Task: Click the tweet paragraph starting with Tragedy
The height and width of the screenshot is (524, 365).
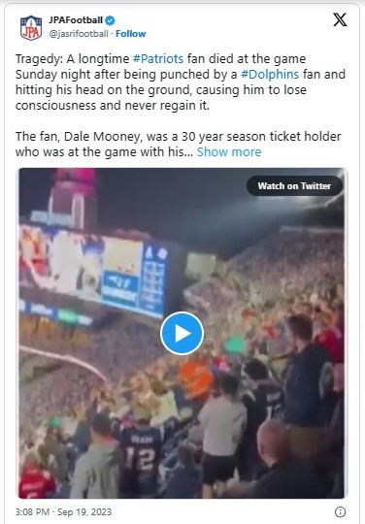Action: (181, 82)
